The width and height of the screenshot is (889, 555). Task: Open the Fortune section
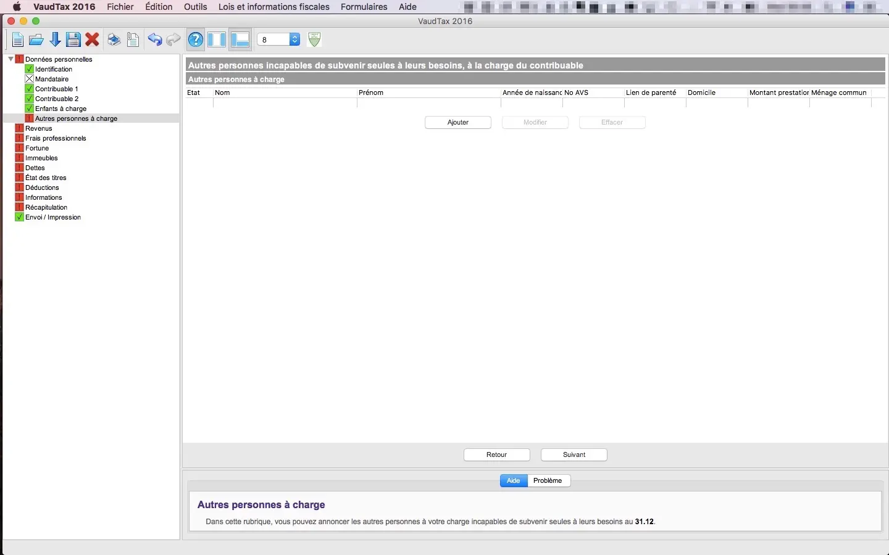pos(37,148)
